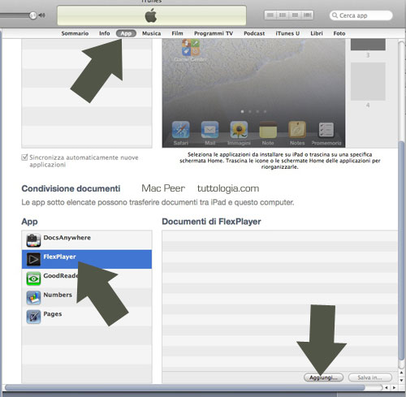Click the GoodReader green eye icon
This screenshot has height=397, width=406.
click(33, 278)
